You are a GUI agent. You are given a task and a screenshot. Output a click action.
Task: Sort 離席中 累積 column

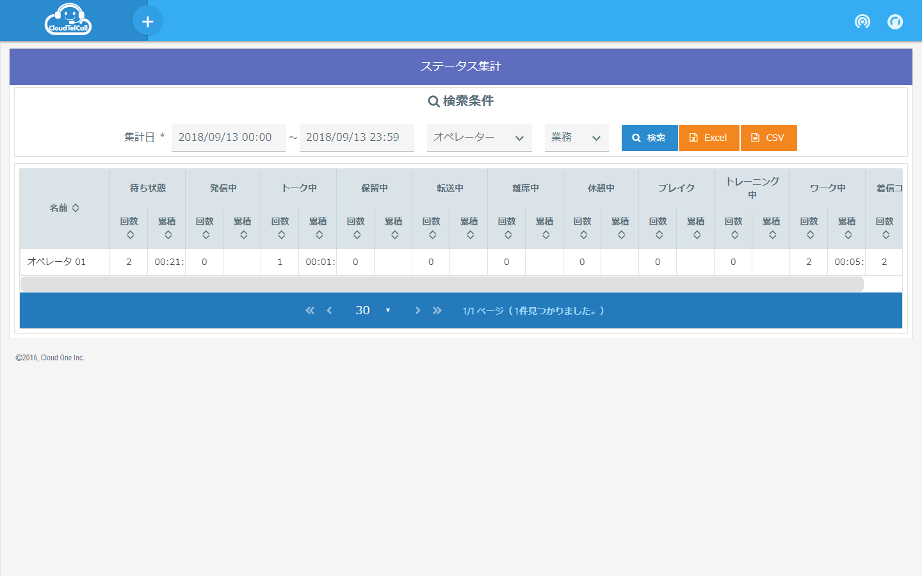click(x=544, y=228)
